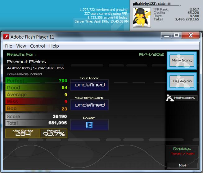The image size is (203, 173).
Task: Maximize the Flash Player window
Action: coord(176,35)
